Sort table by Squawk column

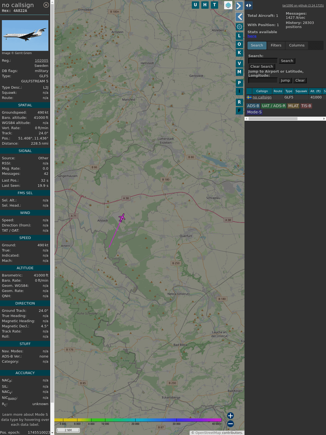[301, 91]
